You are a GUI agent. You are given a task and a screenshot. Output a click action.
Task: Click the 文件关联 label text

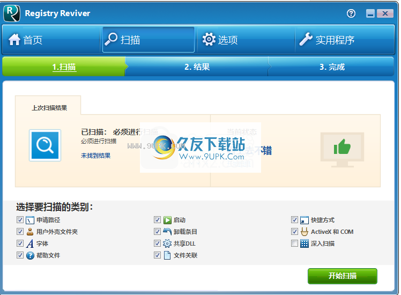(x=185, y=255)
